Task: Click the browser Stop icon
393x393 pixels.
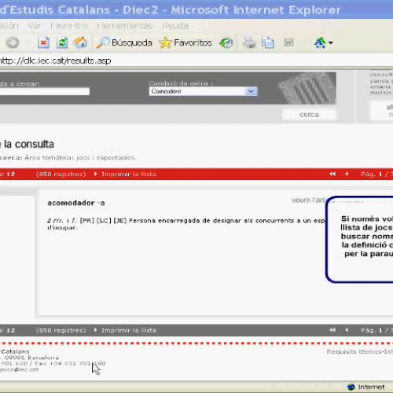Action: [x=43, y=42]
